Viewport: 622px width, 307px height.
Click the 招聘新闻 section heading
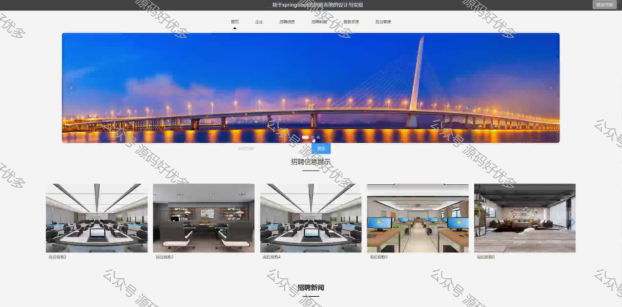click(x=310, y=288)
